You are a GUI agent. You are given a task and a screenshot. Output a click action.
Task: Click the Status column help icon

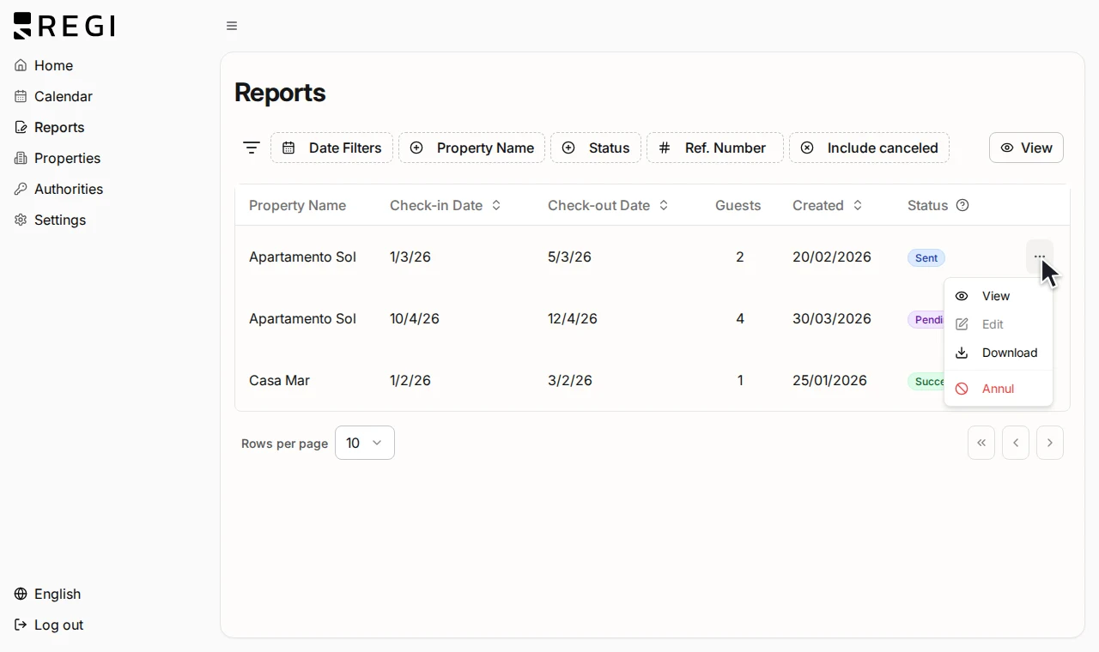962,205
